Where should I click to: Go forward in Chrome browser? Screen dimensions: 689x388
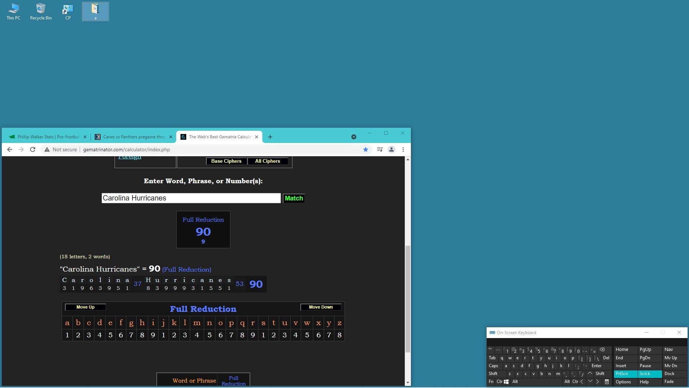point(21,149)
